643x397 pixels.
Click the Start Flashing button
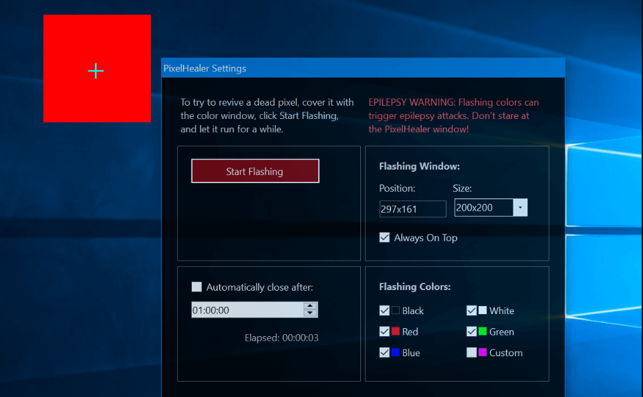coord(255,171)
